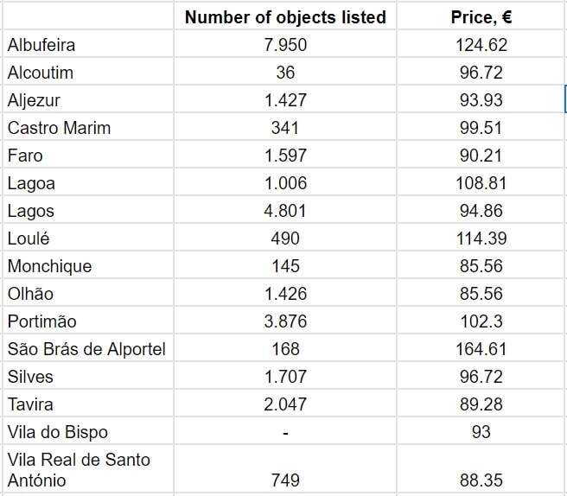Click Albufeira's price cell 124.62
567x496 pixels.
481,45
